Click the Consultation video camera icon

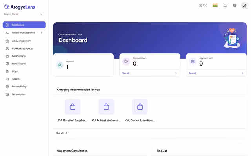[x=126, y=62]
